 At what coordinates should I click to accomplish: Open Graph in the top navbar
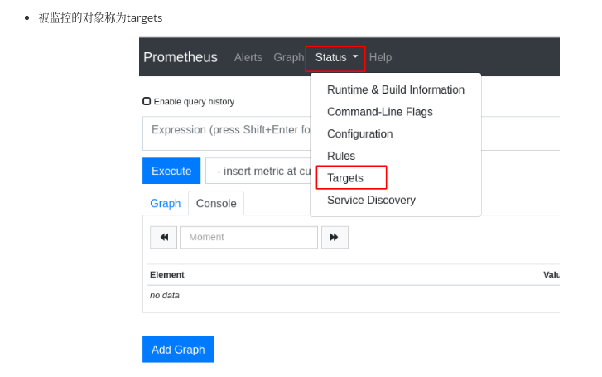click(289, 57)
